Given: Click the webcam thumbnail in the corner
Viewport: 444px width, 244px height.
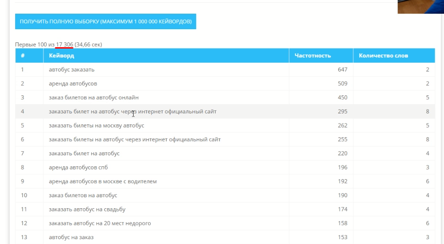Looking at the screenshot, I should (421, 7).
